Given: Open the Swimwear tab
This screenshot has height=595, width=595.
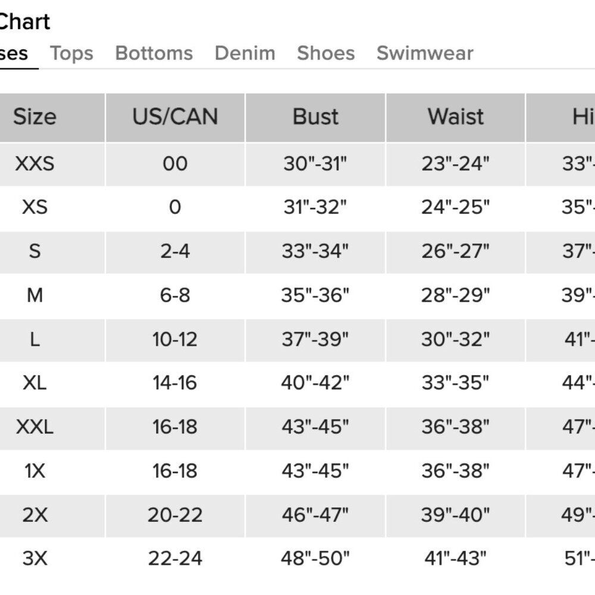Looking at the screenshot, I should (x=425, y=53).
